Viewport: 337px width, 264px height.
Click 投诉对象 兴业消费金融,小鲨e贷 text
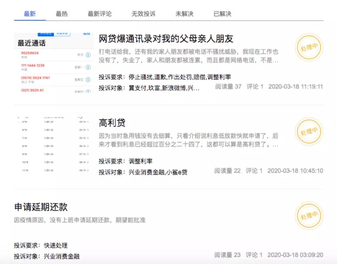click(143, 172)
